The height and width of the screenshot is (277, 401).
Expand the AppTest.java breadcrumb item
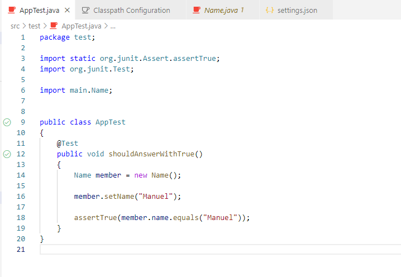[x=81, y=26]
